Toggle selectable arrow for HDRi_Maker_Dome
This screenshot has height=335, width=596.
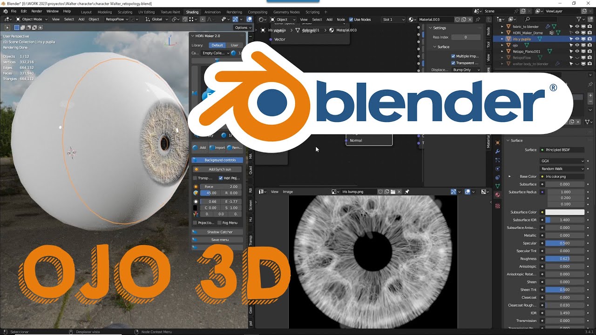[571, 33]
